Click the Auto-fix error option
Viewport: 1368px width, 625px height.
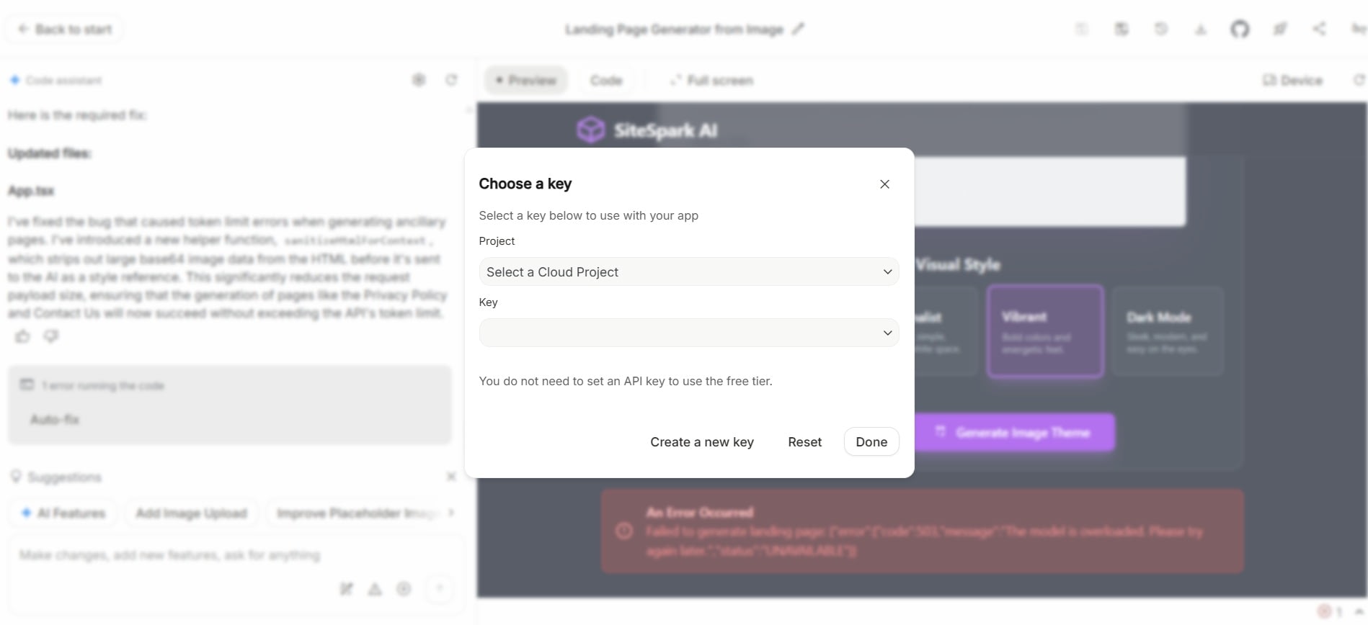[55, 420]
